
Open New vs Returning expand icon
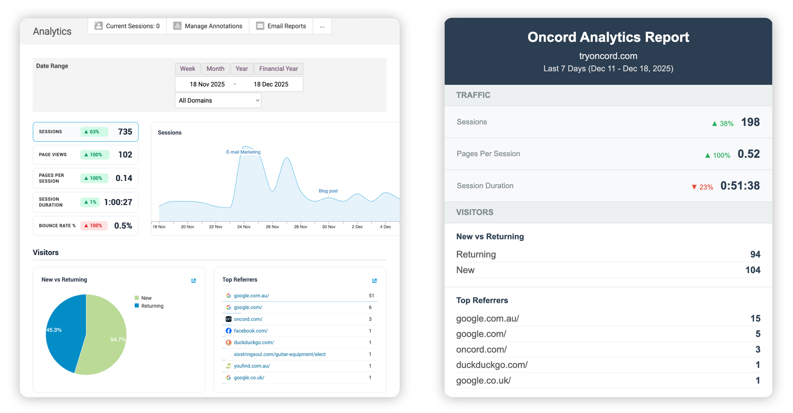pyautogui.click(x=193, y=281)
